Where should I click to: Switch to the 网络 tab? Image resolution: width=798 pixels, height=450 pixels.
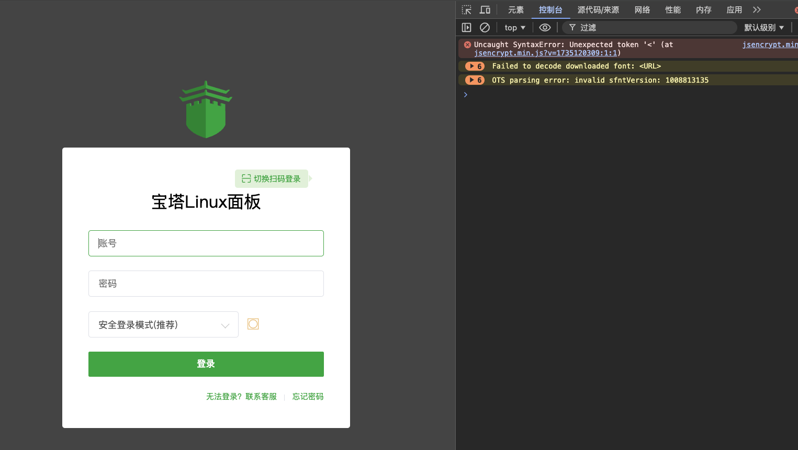point(642,10)
